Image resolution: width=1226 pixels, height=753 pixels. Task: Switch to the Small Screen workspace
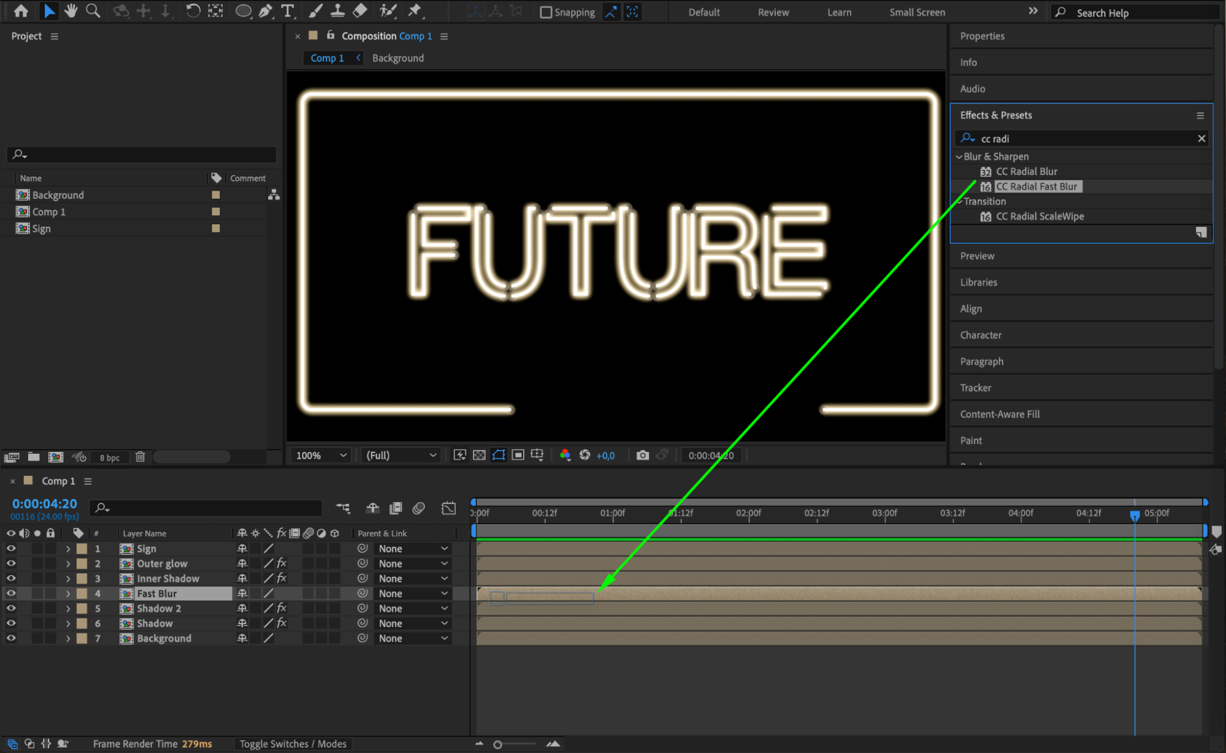[x=917, y=12]
